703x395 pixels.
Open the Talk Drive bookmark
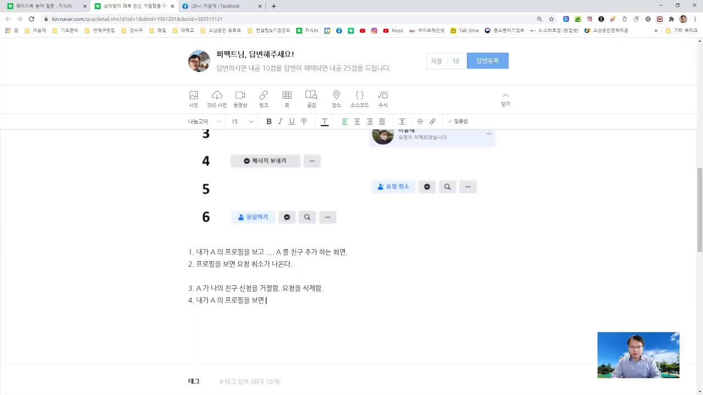tap(465, 31)
